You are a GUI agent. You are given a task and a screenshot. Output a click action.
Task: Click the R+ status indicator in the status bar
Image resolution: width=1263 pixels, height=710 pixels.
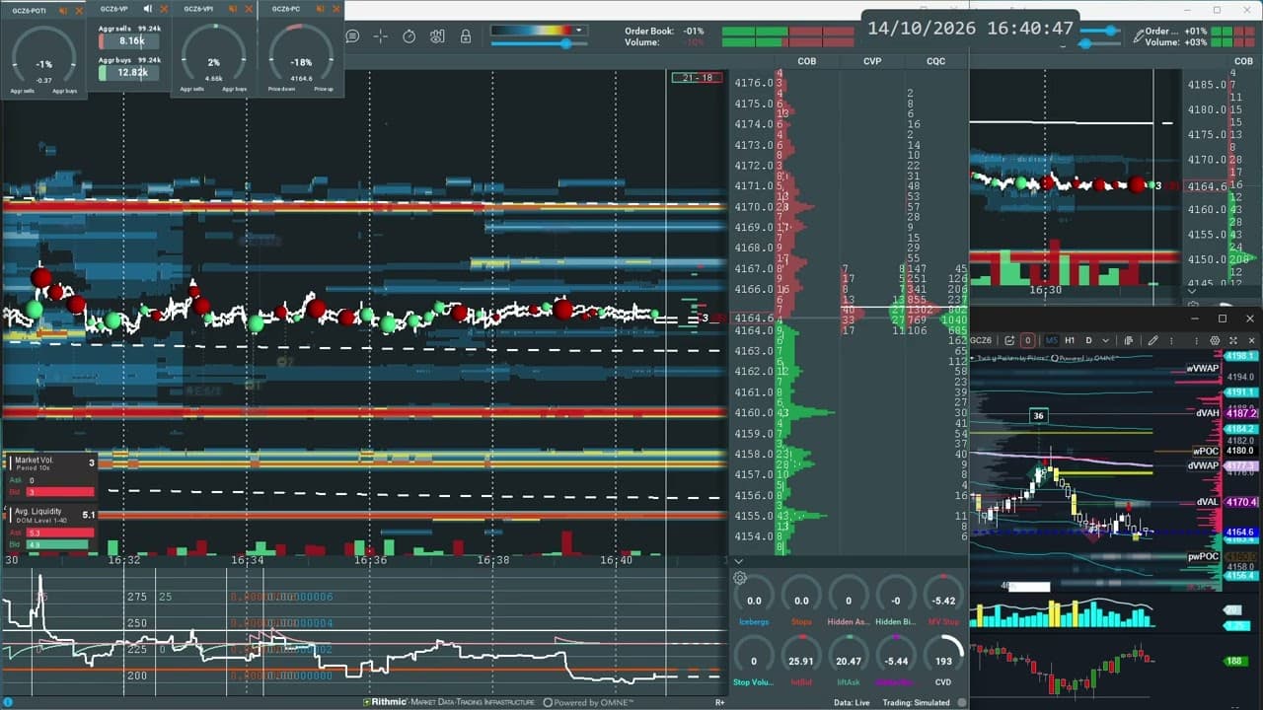[x=720, y=702]
